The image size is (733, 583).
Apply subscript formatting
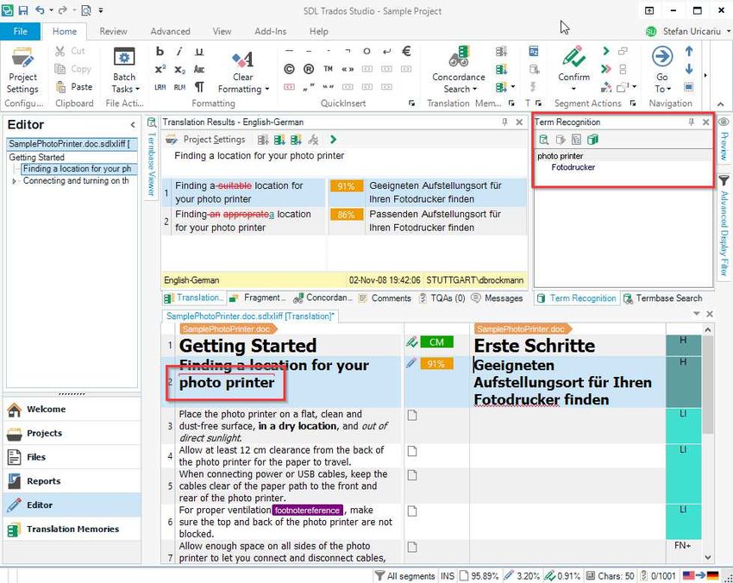tap(179, 69)
